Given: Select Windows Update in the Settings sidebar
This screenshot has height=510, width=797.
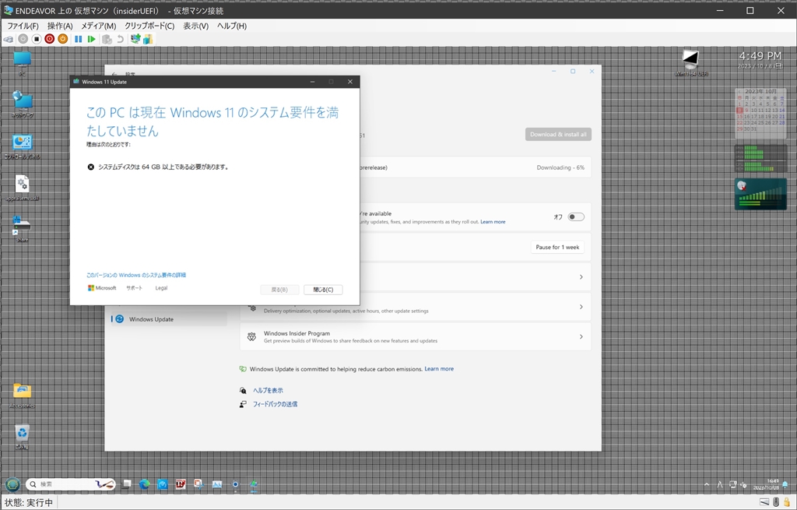Looking at the screenshot, I should (169, 319).
